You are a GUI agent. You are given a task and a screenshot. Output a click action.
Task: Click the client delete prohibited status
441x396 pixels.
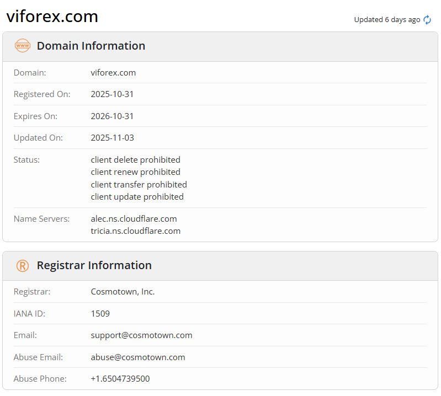coord(135,160)
